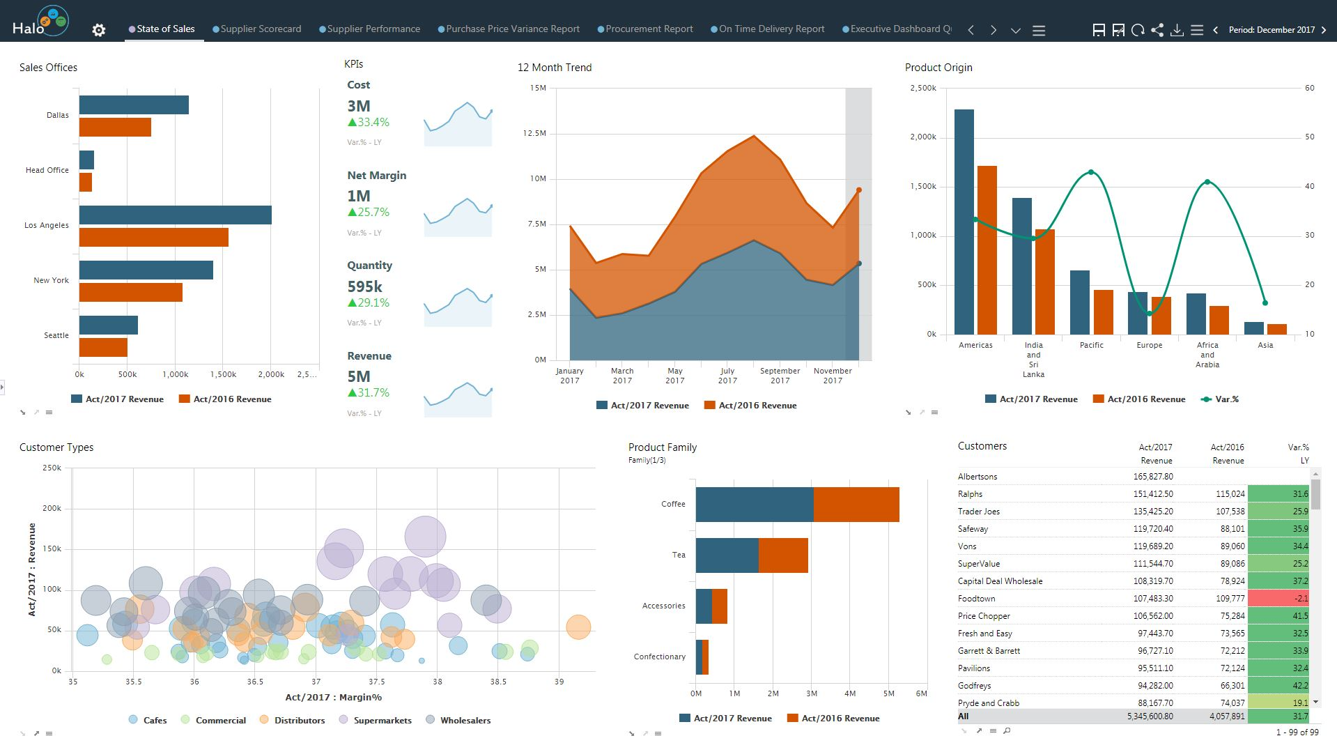The image size is (1337, 752).
Task: Expand tab list with down chevron
Action: coord(1016,30)
